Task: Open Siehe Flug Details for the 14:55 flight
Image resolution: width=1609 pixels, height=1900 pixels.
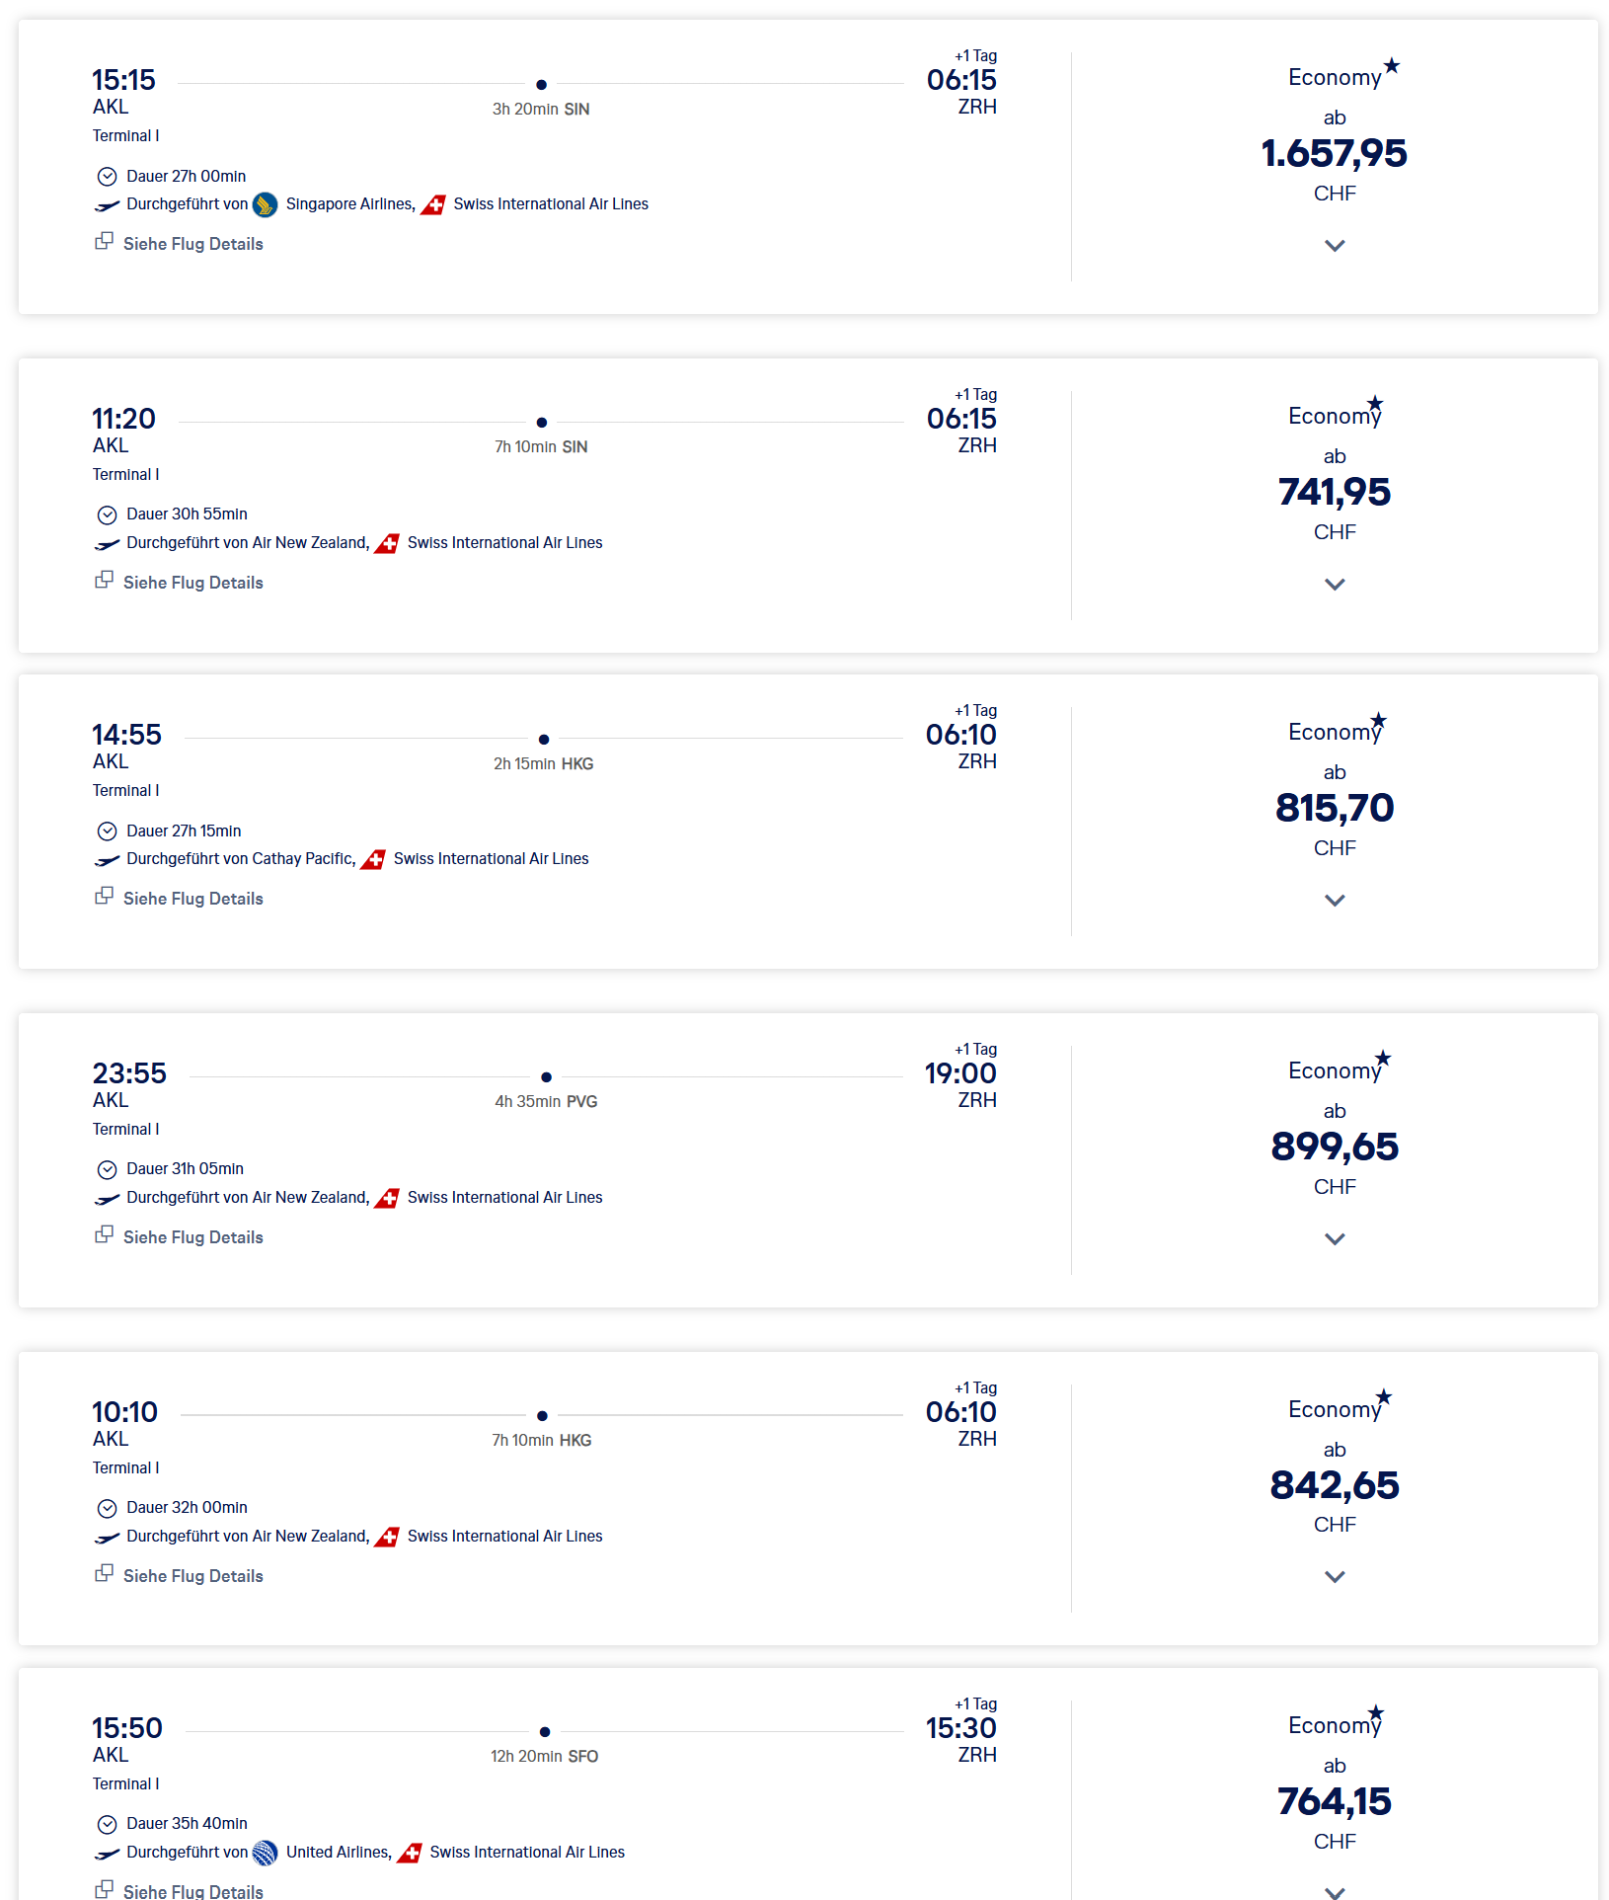Action: [192, 899]
